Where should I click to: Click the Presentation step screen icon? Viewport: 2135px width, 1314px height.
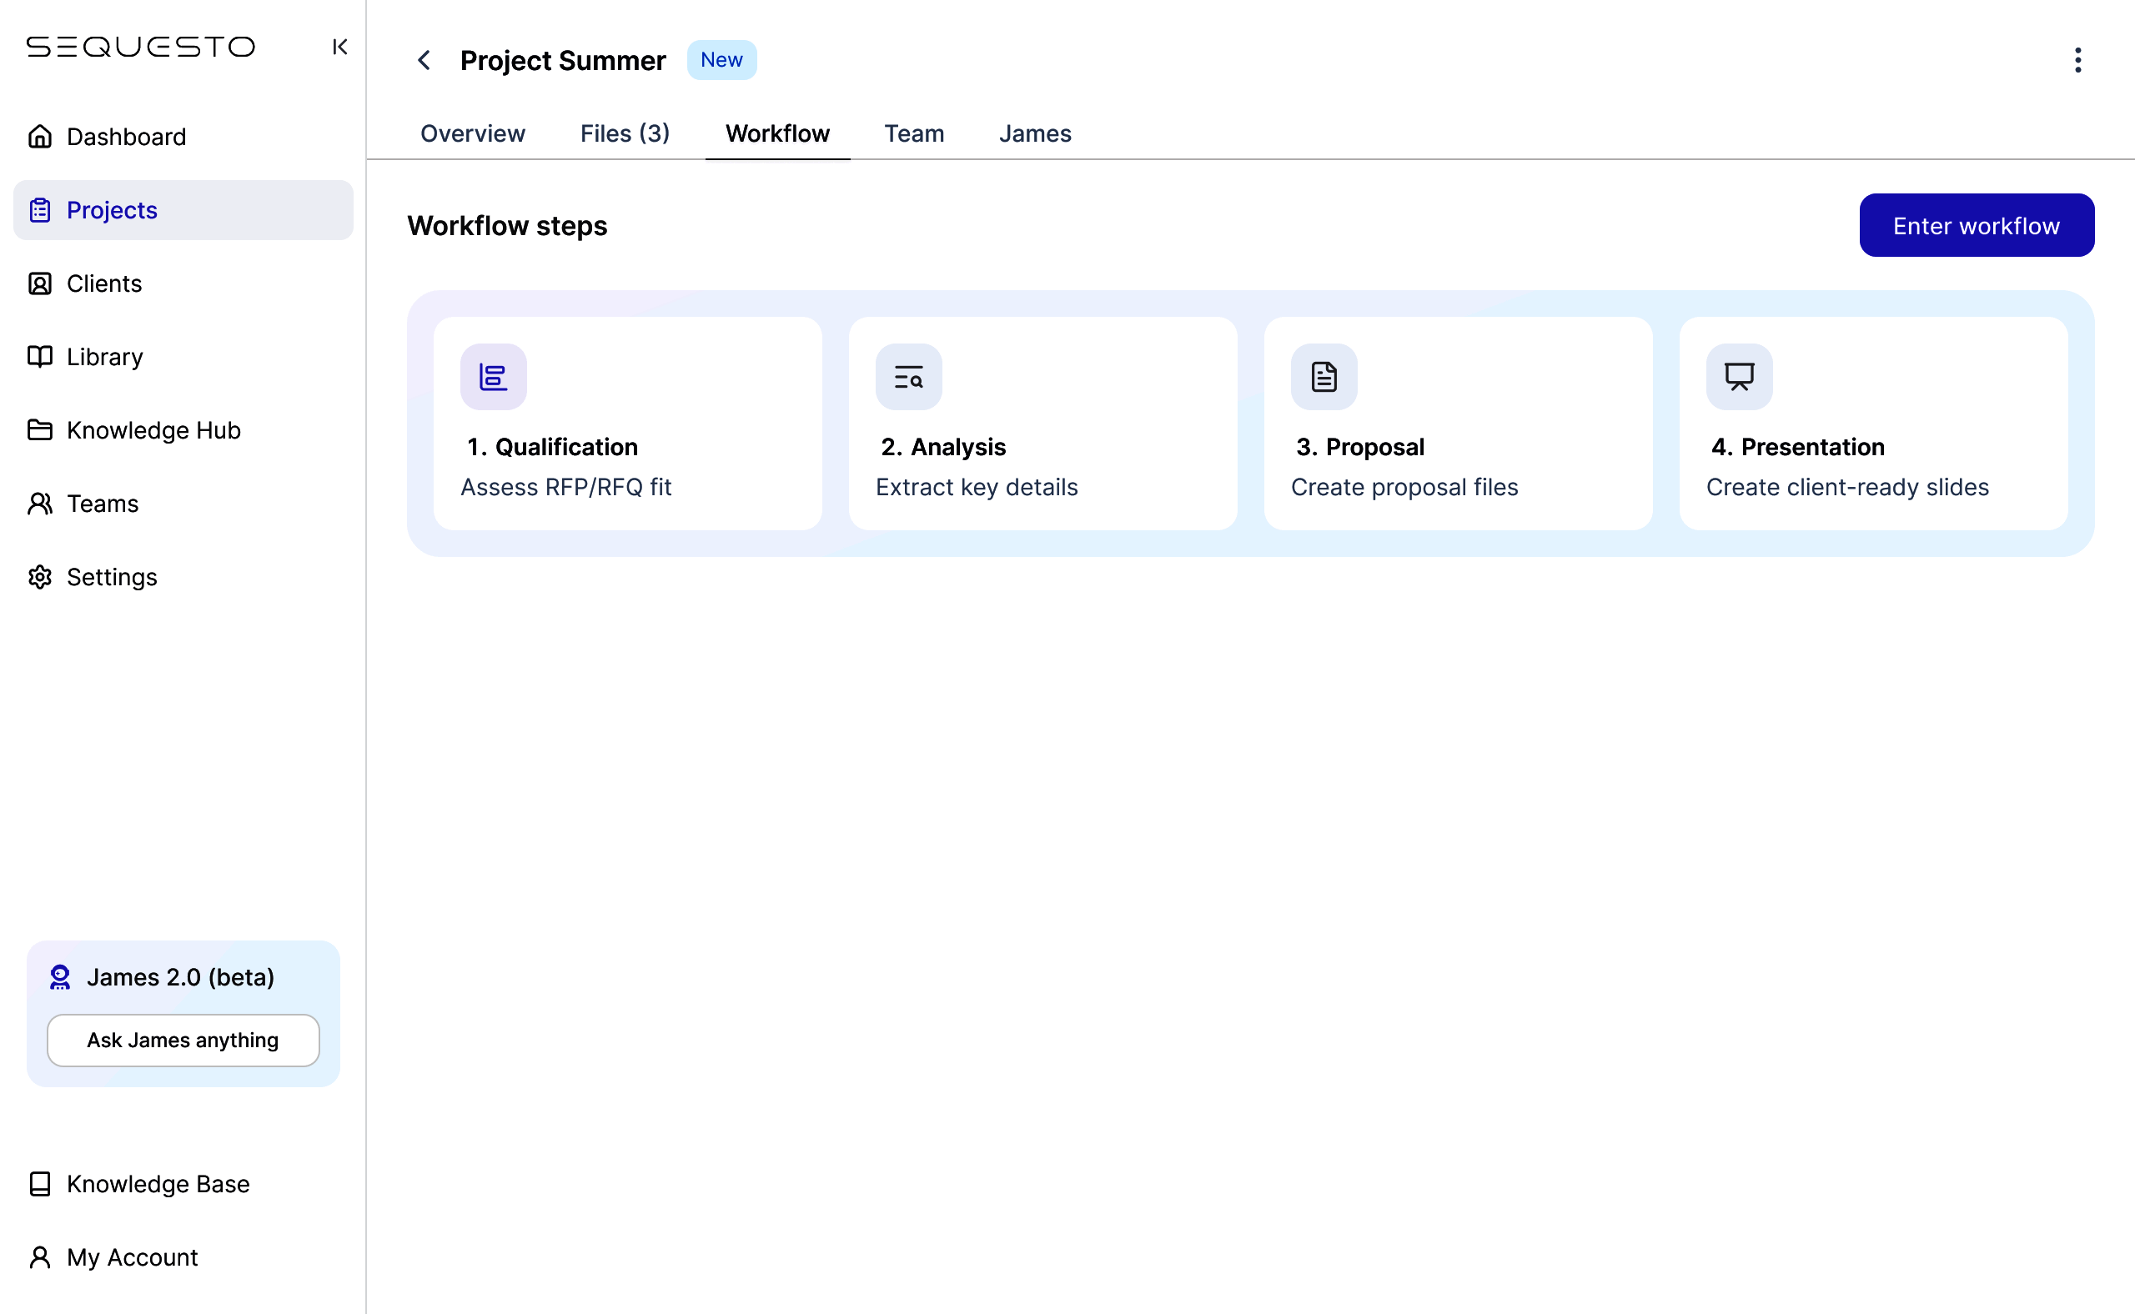pyautogui.click(x=1739, y=377)
